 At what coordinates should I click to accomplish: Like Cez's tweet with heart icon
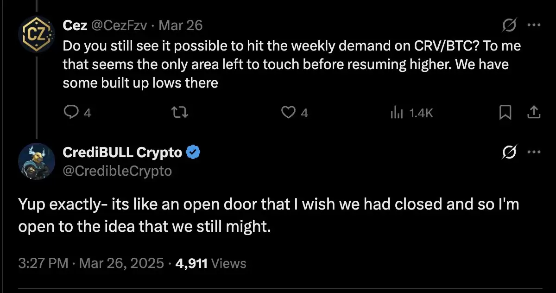click(289, 112)
